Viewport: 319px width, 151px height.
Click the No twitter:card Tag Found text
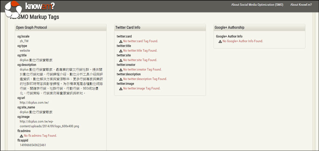click(140, 41)
